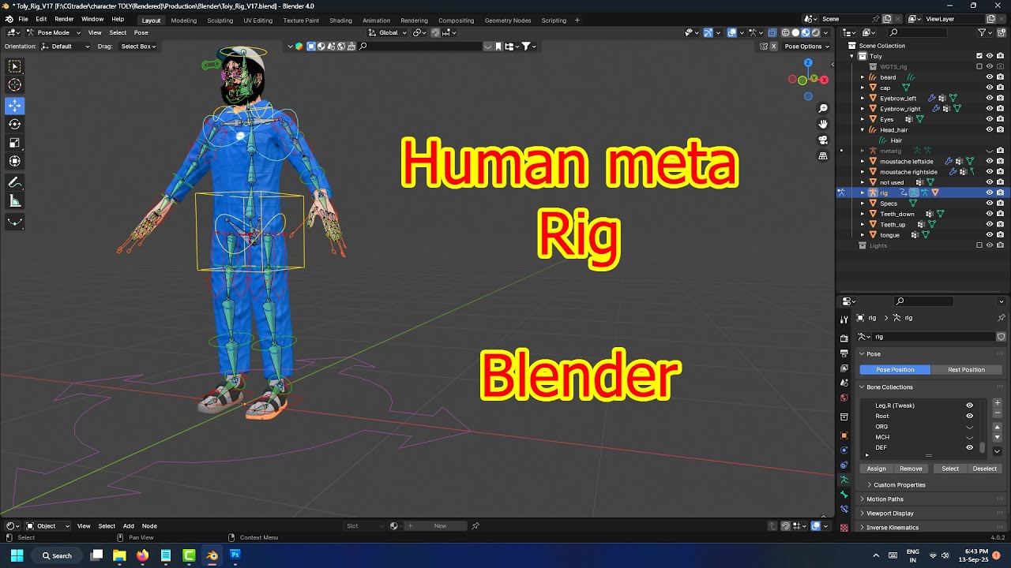
Task: Expand the Pose Options popover
Action: (x=806, y=47)
